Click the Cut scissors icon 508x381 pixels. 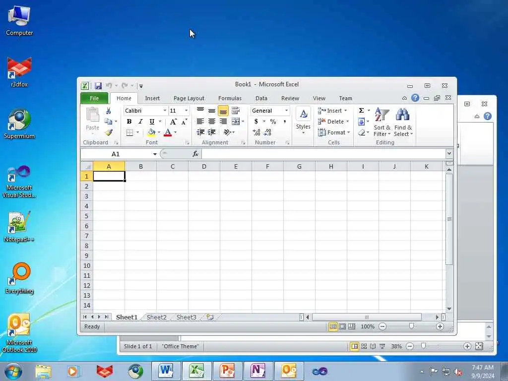point(108,111)
